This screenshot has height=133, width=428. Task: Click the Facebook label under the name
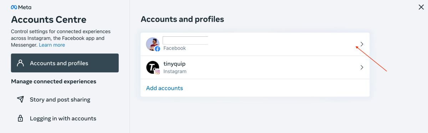[175, 48]
